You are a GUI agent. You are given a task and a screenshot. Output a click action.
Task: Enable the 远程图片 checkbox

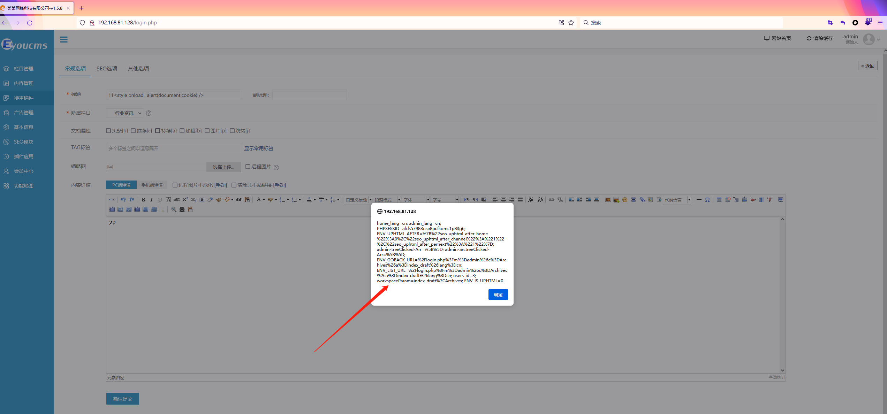click(x=248, y=167)
